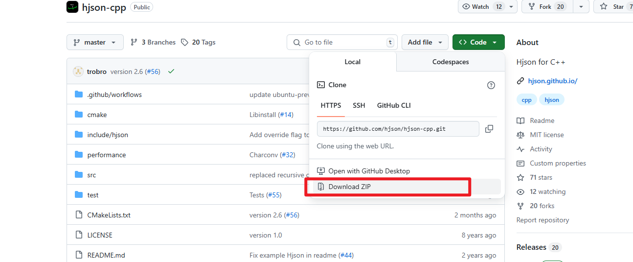Click the Tests (#55) commit message
This screenshot has height=262, width=633.
tap(266, 195)
